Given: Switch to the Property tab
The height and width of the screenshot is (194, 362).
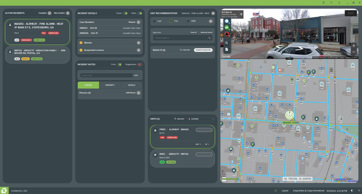Looking at the screenshot, I should point(110,85).
